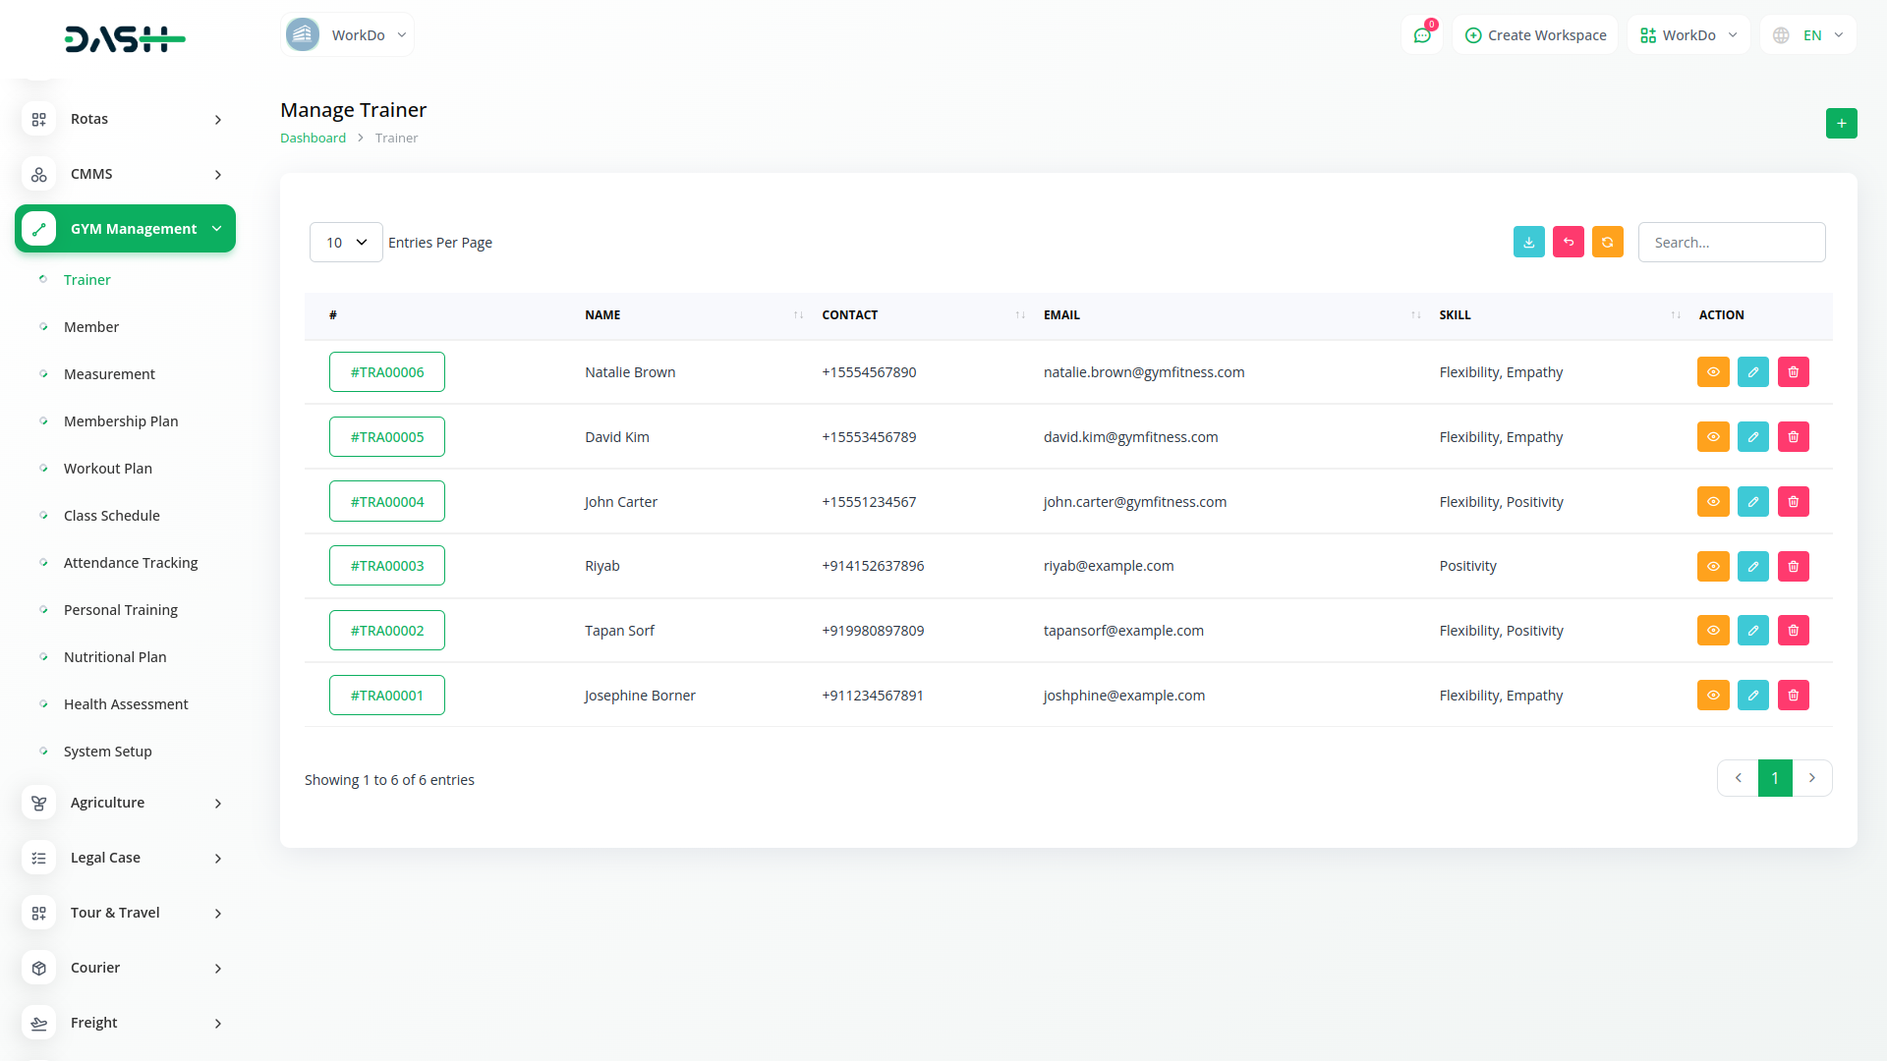Open the Dashboard breadcrumb link
The height and width of the screenshot is (1061, 1887).
click(313, 139)
